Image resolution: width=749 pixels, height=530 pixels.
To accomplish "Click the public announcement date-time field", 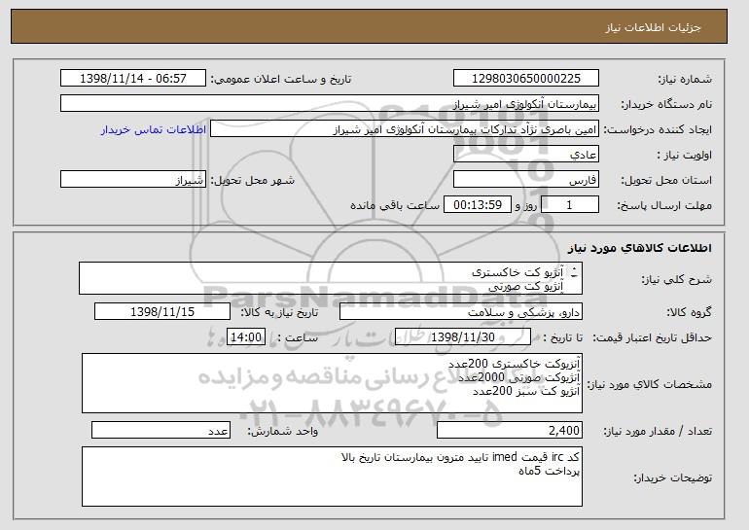I will point(133,79).
